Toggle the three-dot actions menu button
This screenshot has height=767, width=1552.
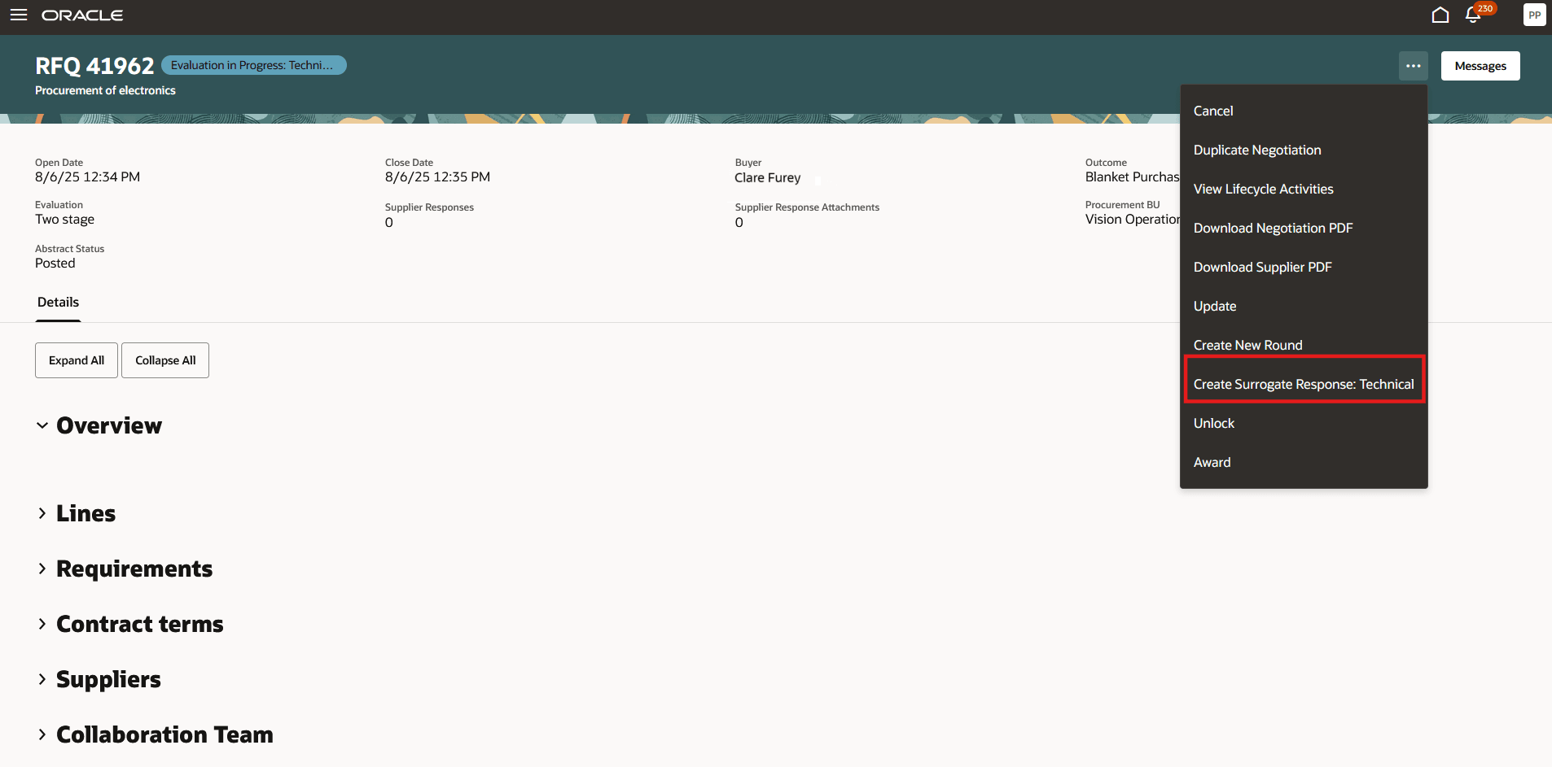(1413, 66)
